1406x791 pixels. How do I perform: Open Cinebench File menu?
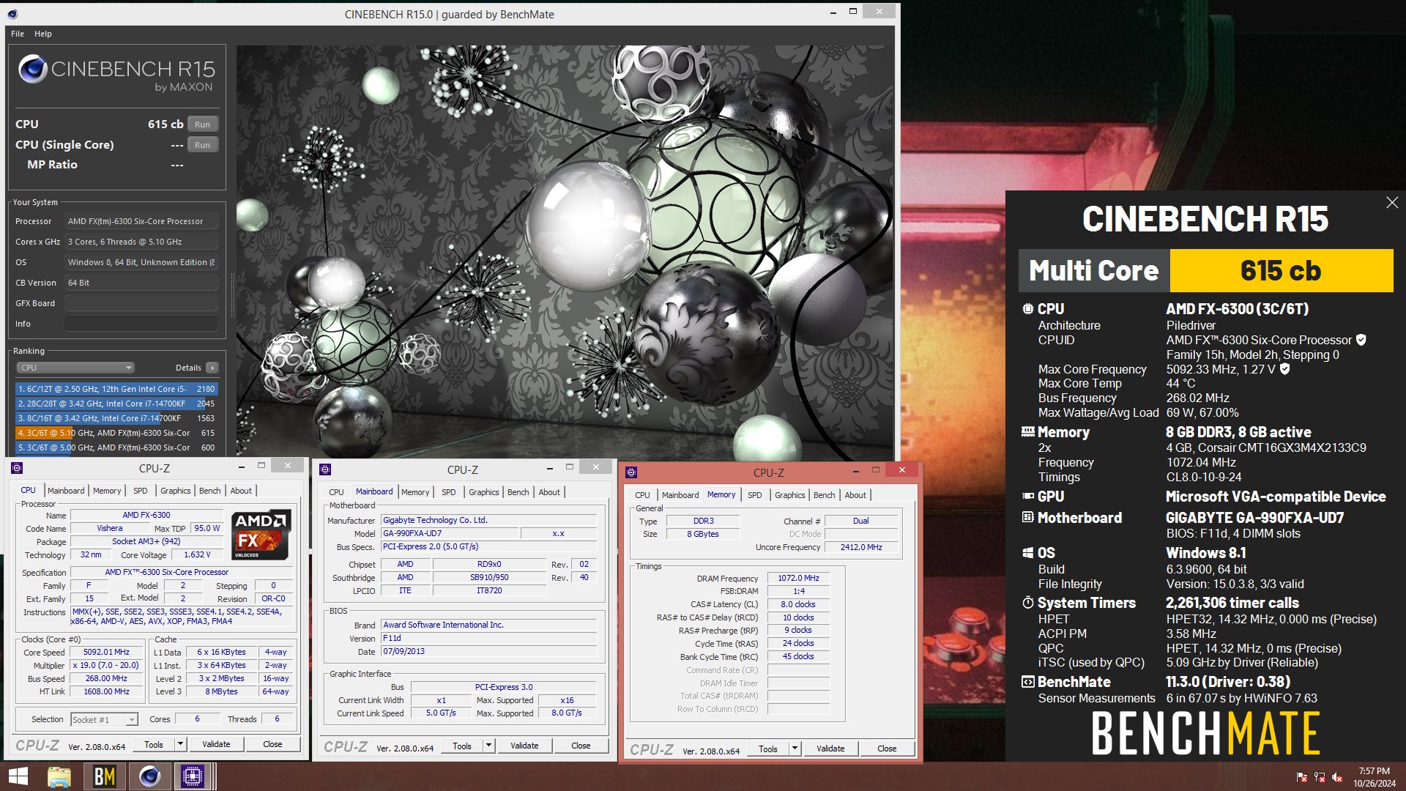pyautogui.click(x=18, y=34)
